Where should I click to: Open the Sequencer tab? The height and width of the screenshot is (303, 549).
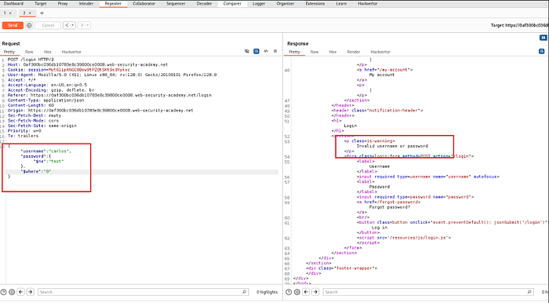(176, 3)
